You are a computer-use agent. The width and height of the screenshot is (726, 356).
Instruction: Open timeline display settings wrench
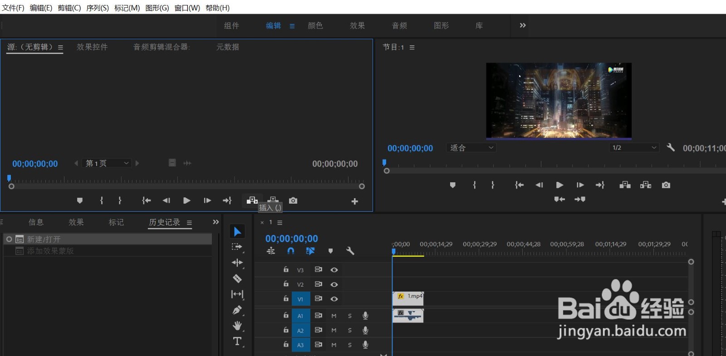(350, 251)
